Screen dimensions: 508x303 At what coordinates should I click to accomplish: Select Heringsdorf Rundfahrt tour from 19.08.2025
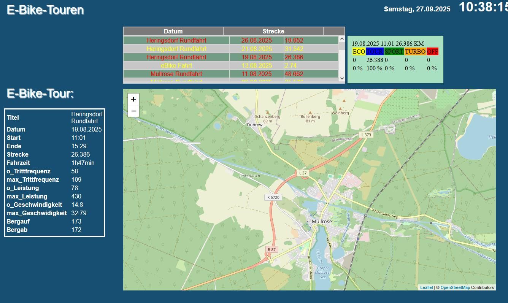[176, 57]
